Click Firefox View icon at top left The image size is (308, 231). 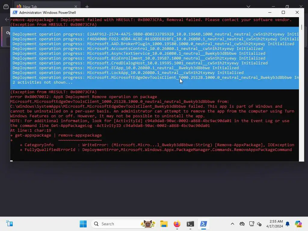click(6, 7)
